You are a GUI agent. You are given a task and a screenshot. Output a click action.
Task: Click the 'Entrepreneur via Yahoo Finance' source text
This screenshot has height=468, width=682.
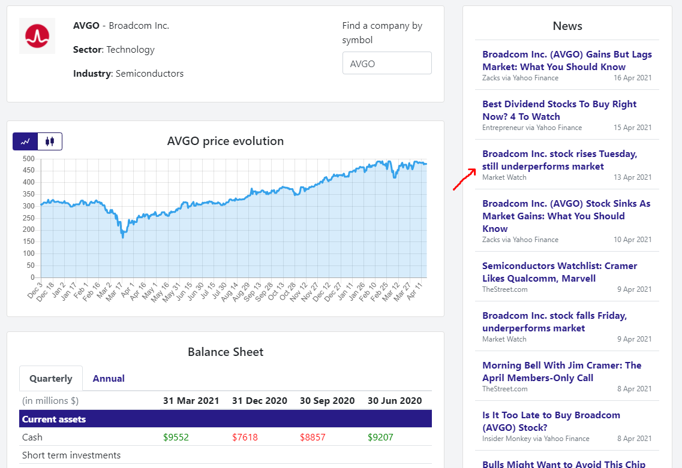point(532,127)
